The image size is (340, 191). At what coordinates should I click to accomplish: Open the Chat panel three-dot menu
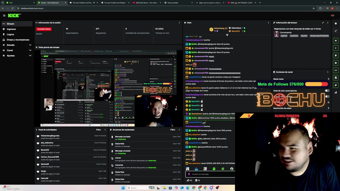(268, 23)
